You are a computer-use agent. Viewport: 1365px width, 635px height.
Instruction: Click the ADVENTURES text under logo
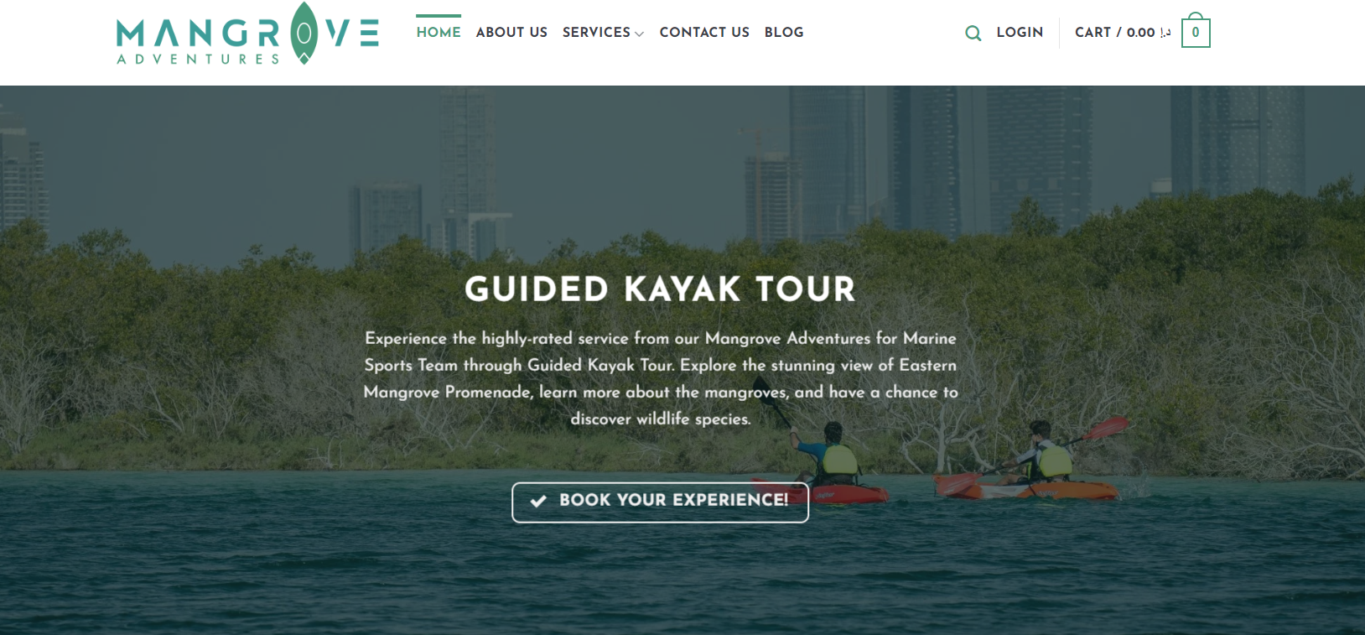tap(198, 59)
